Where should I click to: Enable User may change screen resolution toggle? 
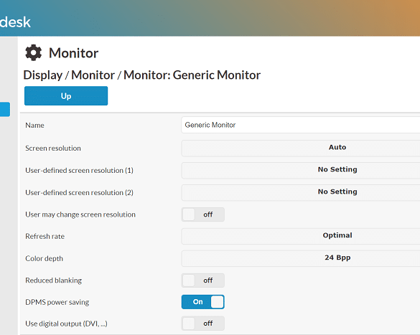[202, 214]
